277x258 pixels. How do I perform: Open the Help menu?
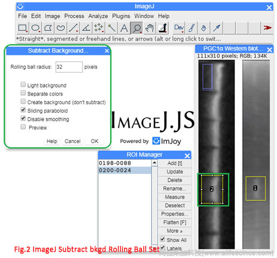coord(164,16)
